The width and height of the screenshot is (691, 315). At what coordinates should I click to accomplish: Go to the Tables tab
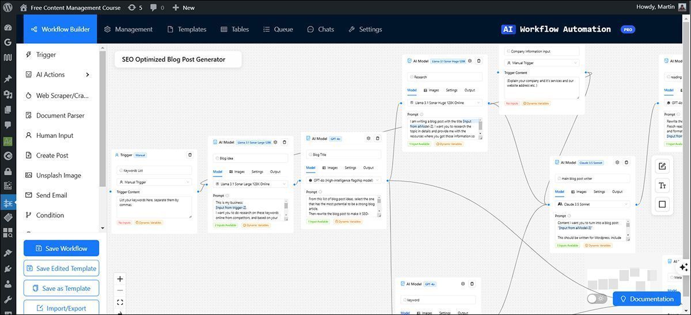[x=235, y=29]
